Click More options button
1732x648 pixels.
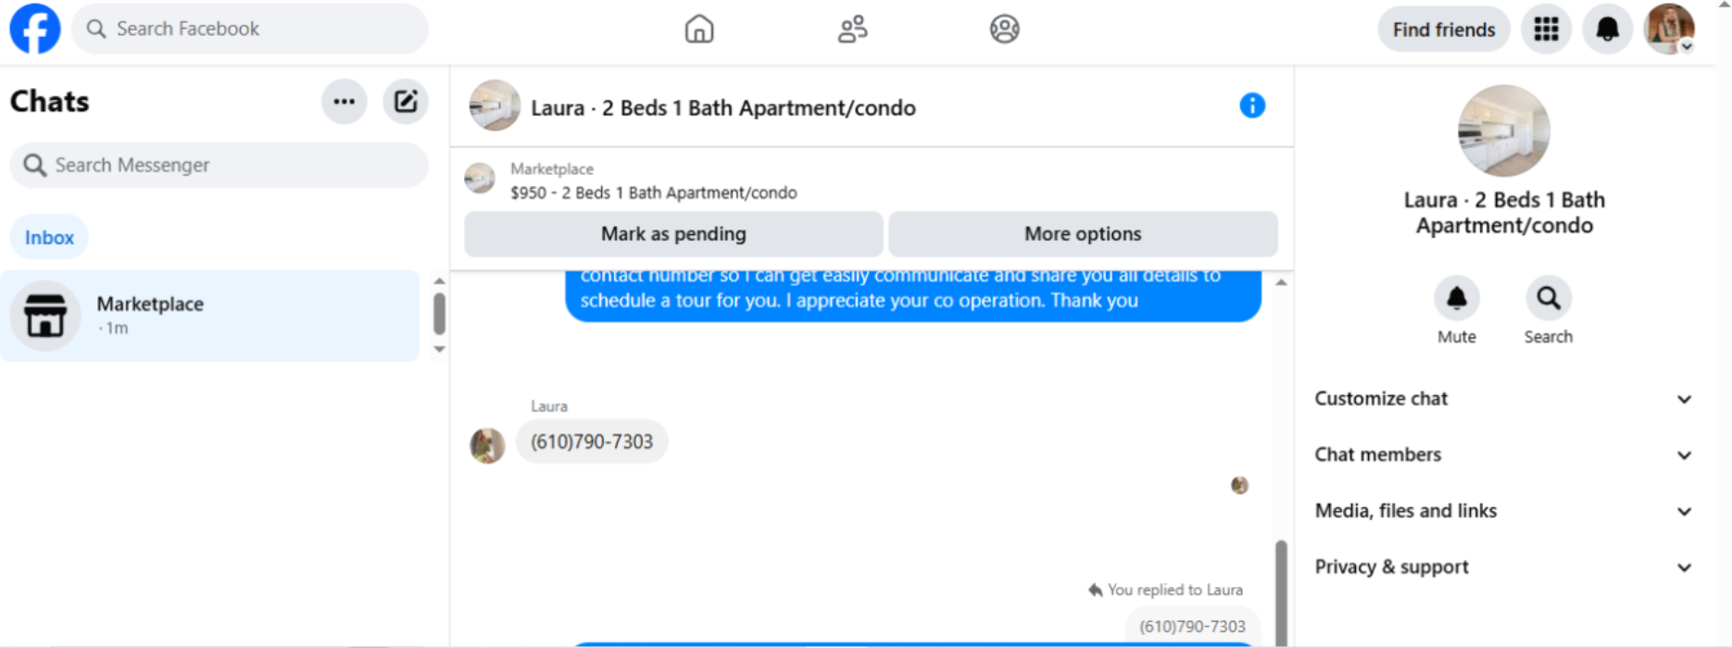click(1083, 234)
